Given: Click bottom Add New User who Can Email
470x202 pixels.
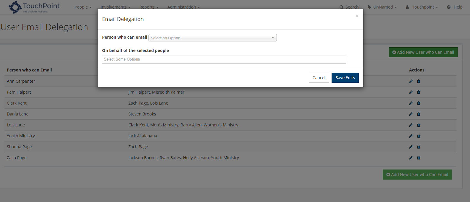Looking at the screenshot, I should pyautogui.click(x=417, y=175).
